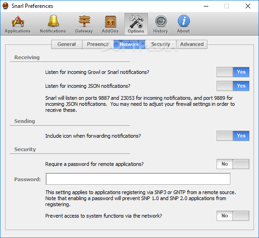Switch to the General tab
This screenshot has height=238, width=259.
coord(67,44)
